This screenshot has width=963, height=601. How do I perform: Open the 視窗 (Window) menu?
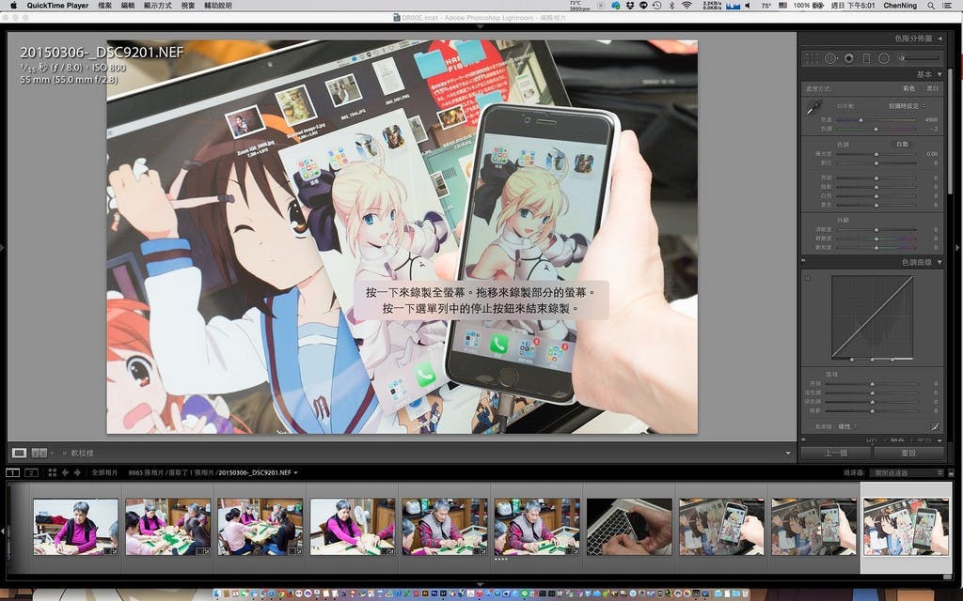[188, 6]
